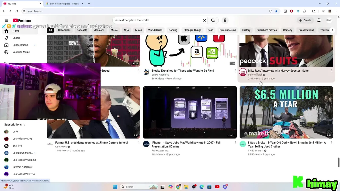Open options for iPhone 1 keynote video
The image size is (340, 191).
click(235, 143)
